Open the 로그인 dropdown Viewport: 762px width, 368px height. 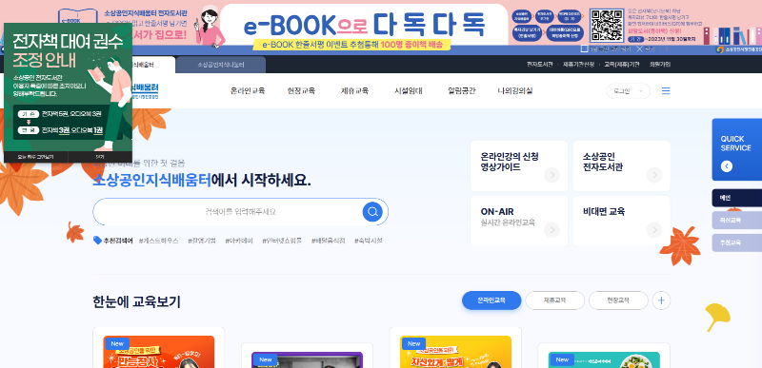[628, 91]
